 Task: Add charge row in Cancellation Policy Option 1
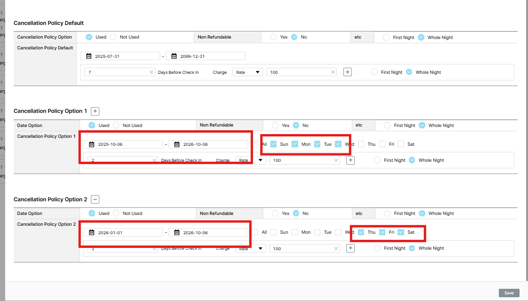click(x=350, y=160)
